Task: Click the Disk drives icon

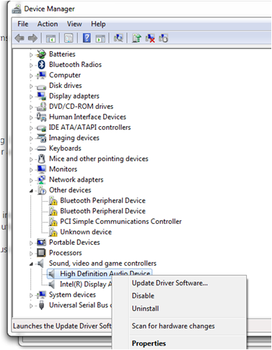Action: coord(41,86)
